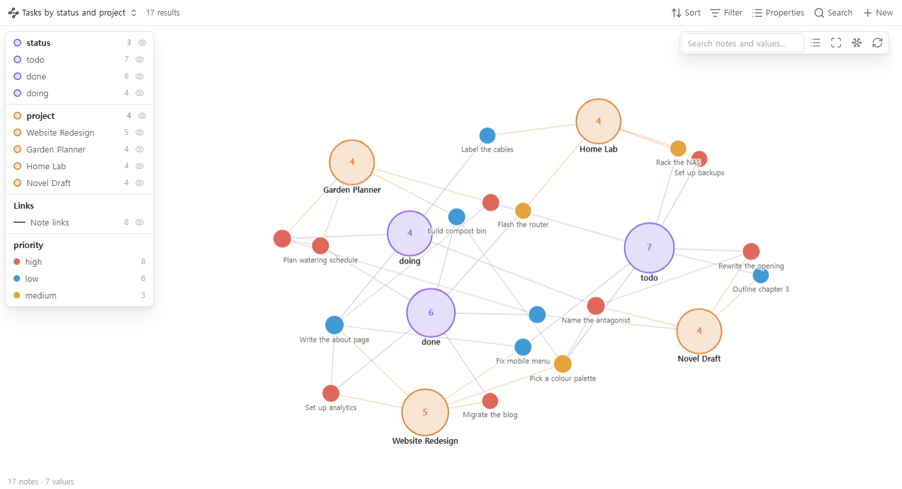Open the Tasks by status and project view dropdown
This screenshot has height=489, width=902.
73,13
